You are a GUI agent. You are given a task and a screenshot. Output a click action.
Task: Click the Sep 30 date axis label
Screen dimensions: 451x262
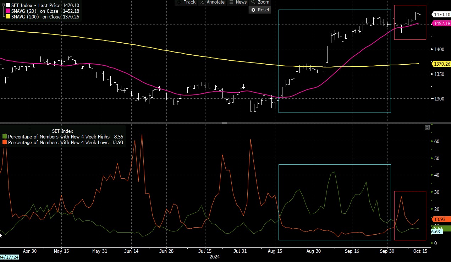coord(387,251)
